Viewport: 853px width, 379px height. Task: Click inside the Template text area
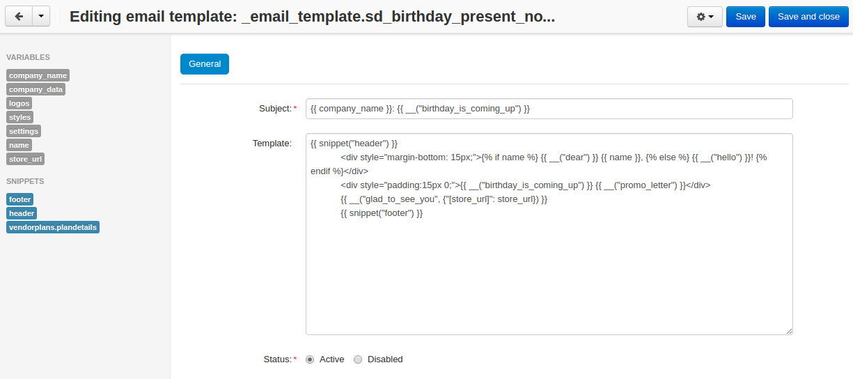(549, 234)
